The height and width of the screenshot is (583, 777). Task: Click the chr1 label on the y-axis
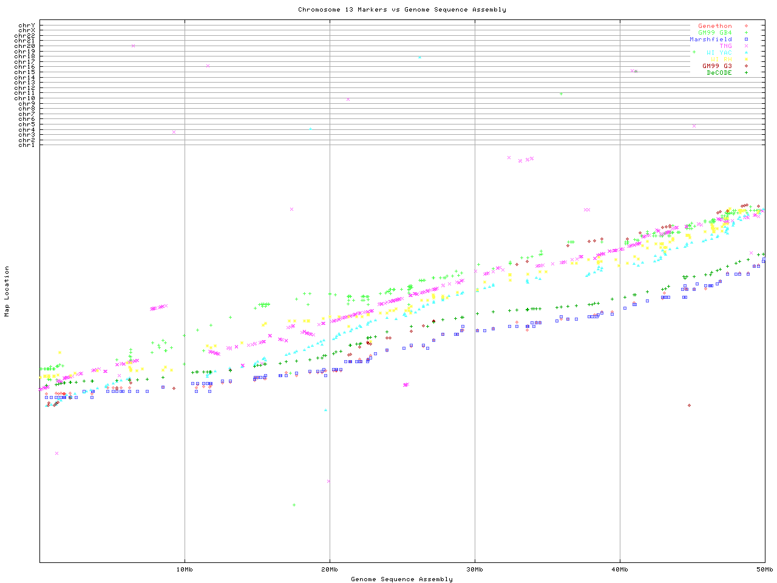pyautogui.click(x=27, y=145)
